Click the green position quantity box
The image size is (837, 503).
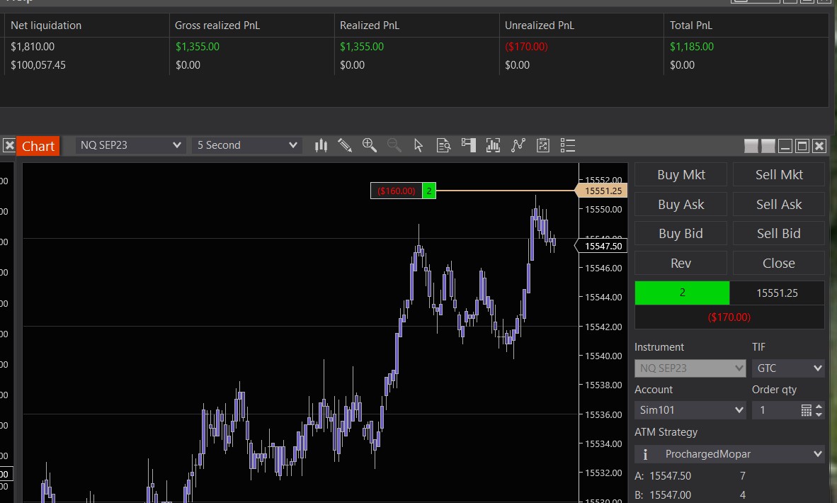coord(681,293)
